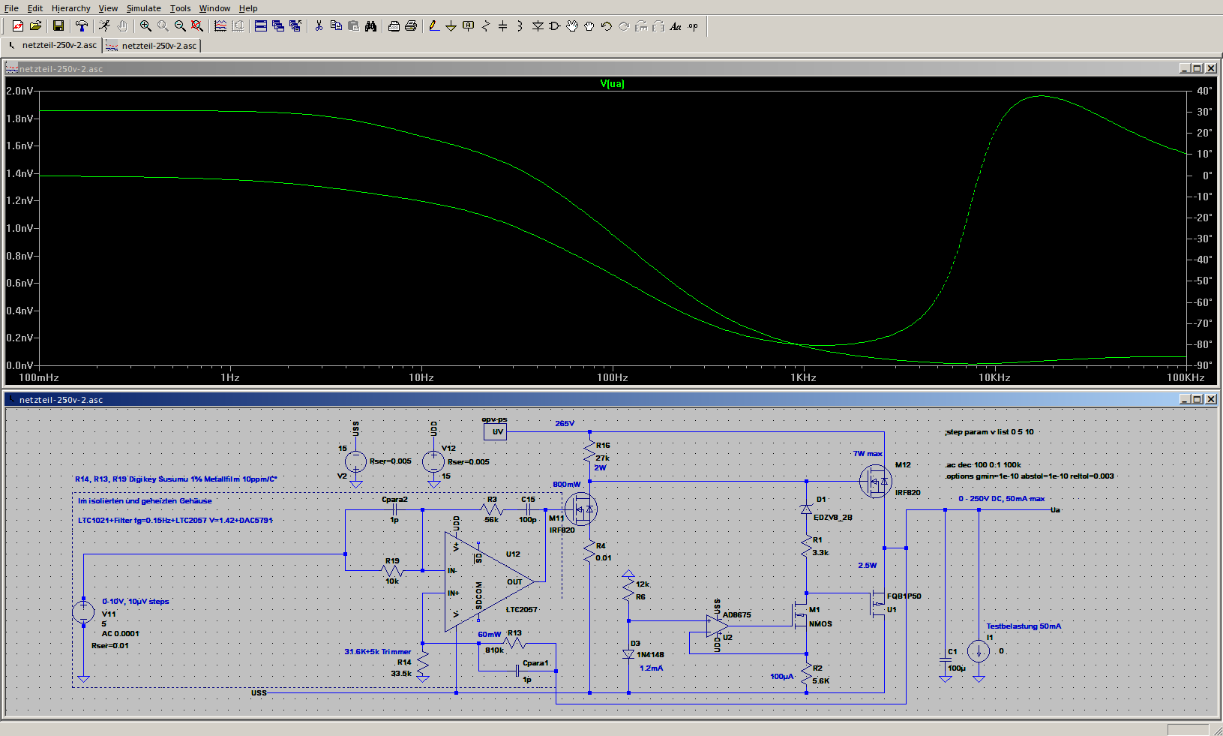Zoom in using the magnifier plus icon
This screenshot has width=1223, height=736.
click(x=145, y=26)
